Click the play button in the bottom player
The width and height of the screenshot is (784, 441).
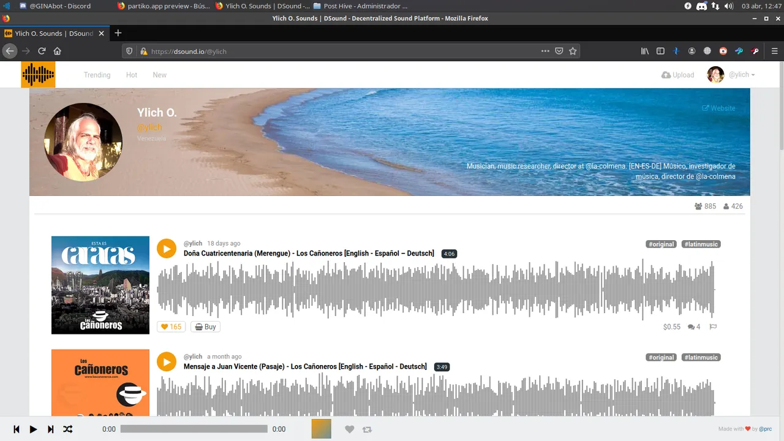(34, 429)
